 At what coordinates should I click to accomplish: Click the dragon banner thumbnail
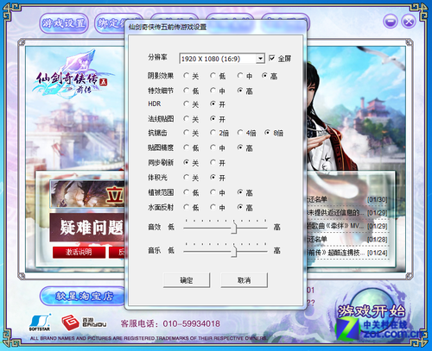[x=87, y=194]
